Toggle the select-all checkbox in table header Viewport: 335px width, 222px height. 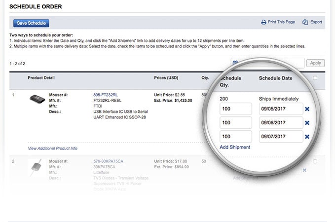pos(315,77)
